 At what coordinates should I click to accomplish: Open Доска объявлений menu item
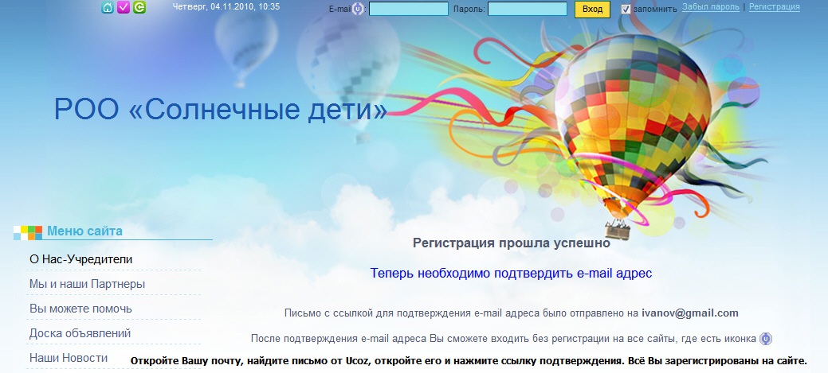(x=80, y=333)
